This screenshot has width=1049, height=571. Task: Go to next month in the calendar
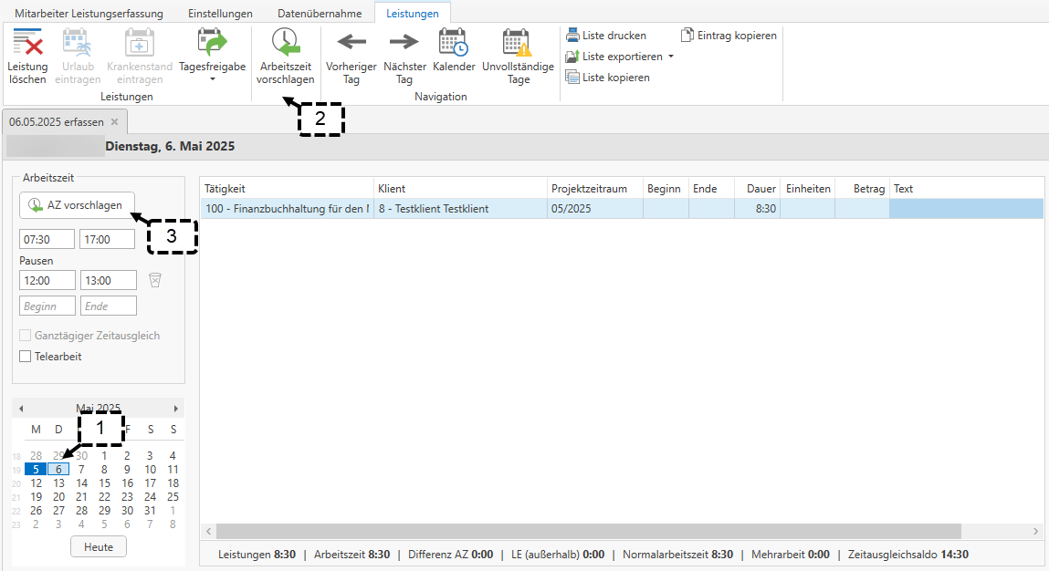(177, 409)
